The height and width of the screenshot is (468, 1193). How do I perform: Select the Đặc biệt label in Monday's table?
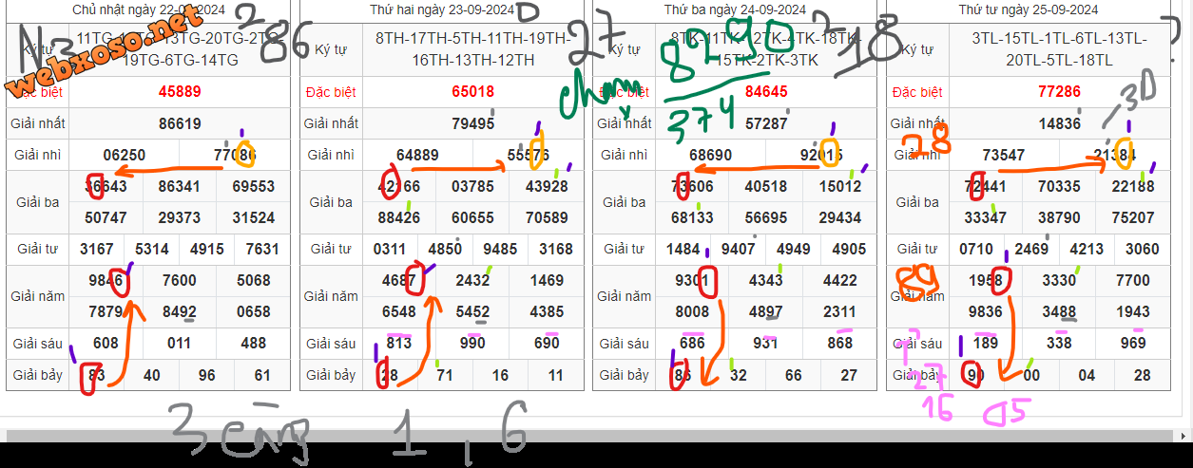(x=331, y=92)
